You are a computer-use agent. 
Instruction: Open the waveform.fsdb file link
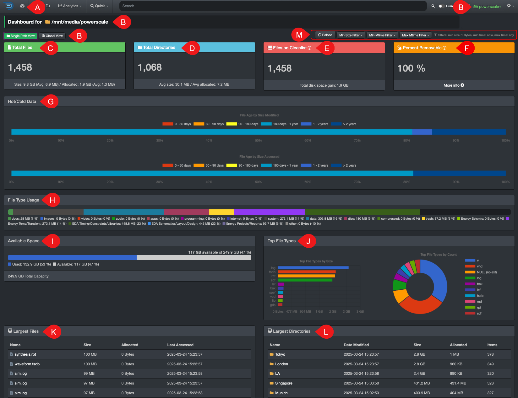pyautogui.click(x=27, y=364)
